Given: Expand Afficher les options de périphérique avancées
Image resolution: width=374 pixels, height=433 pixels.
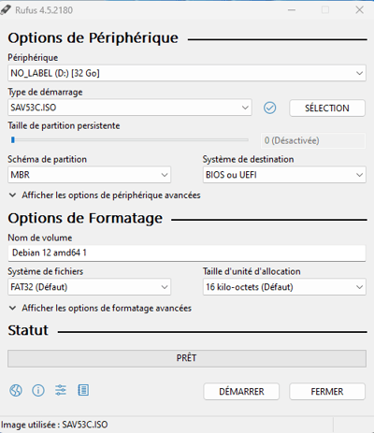Looking at the screenshot, I should (x=105, y=195).
